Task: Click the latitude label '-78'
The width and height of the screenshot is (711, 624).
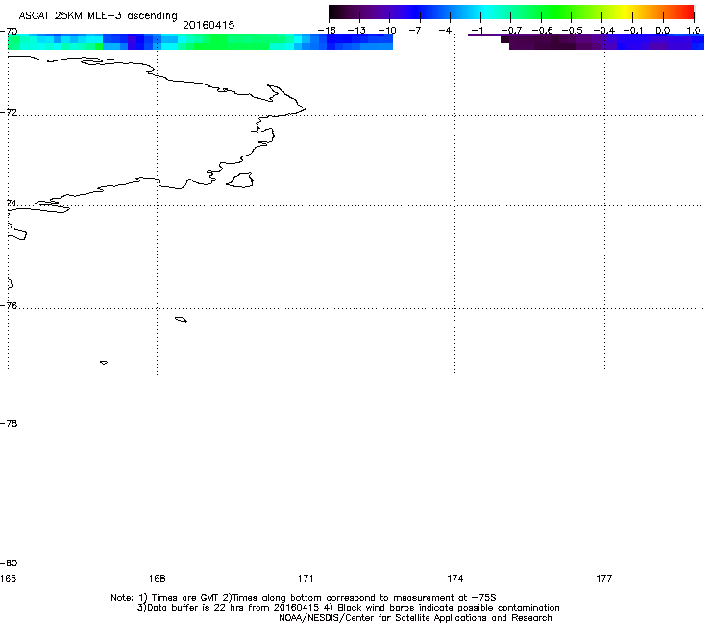Action: (x=9, y=423)
